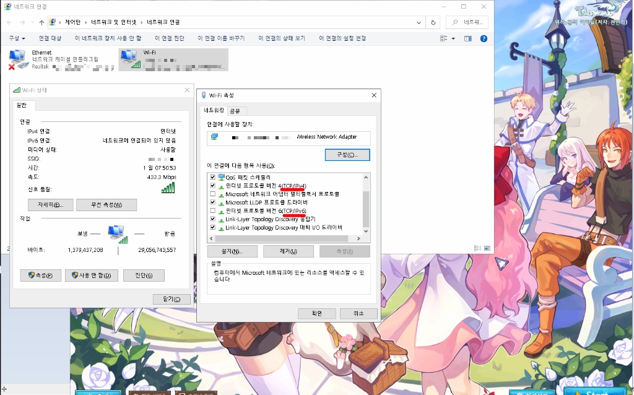
Task: Toggle QoS 패킷 스케줄러 checkbox
Action: coord(213,177)
